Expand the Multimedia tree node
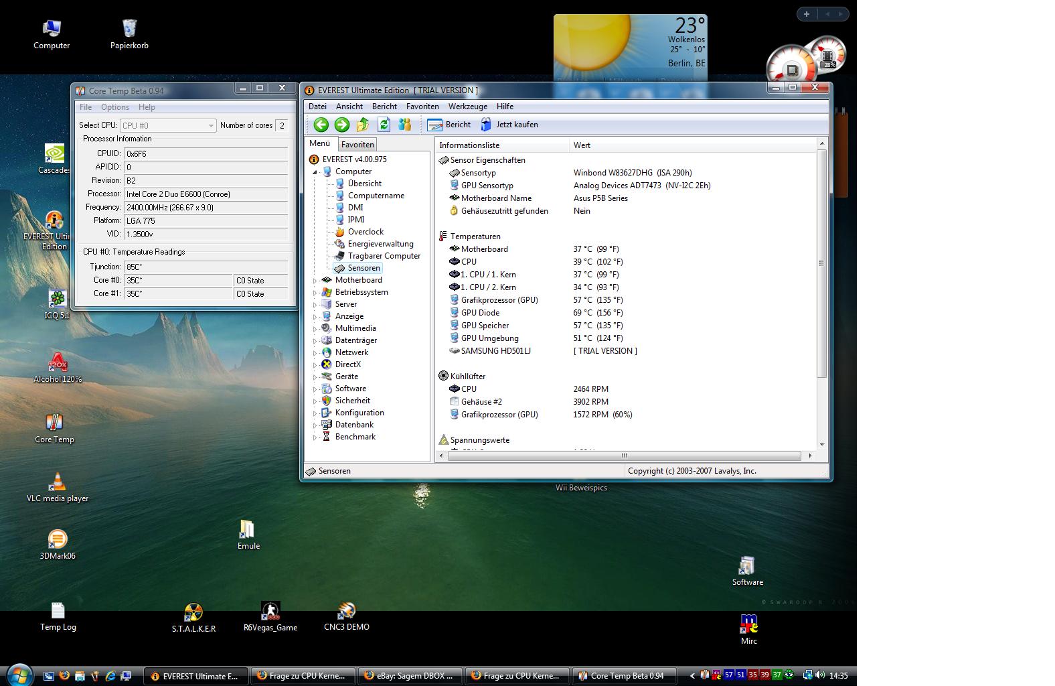The height and width of the screenshot is (686, 1055). coord(315,329)
